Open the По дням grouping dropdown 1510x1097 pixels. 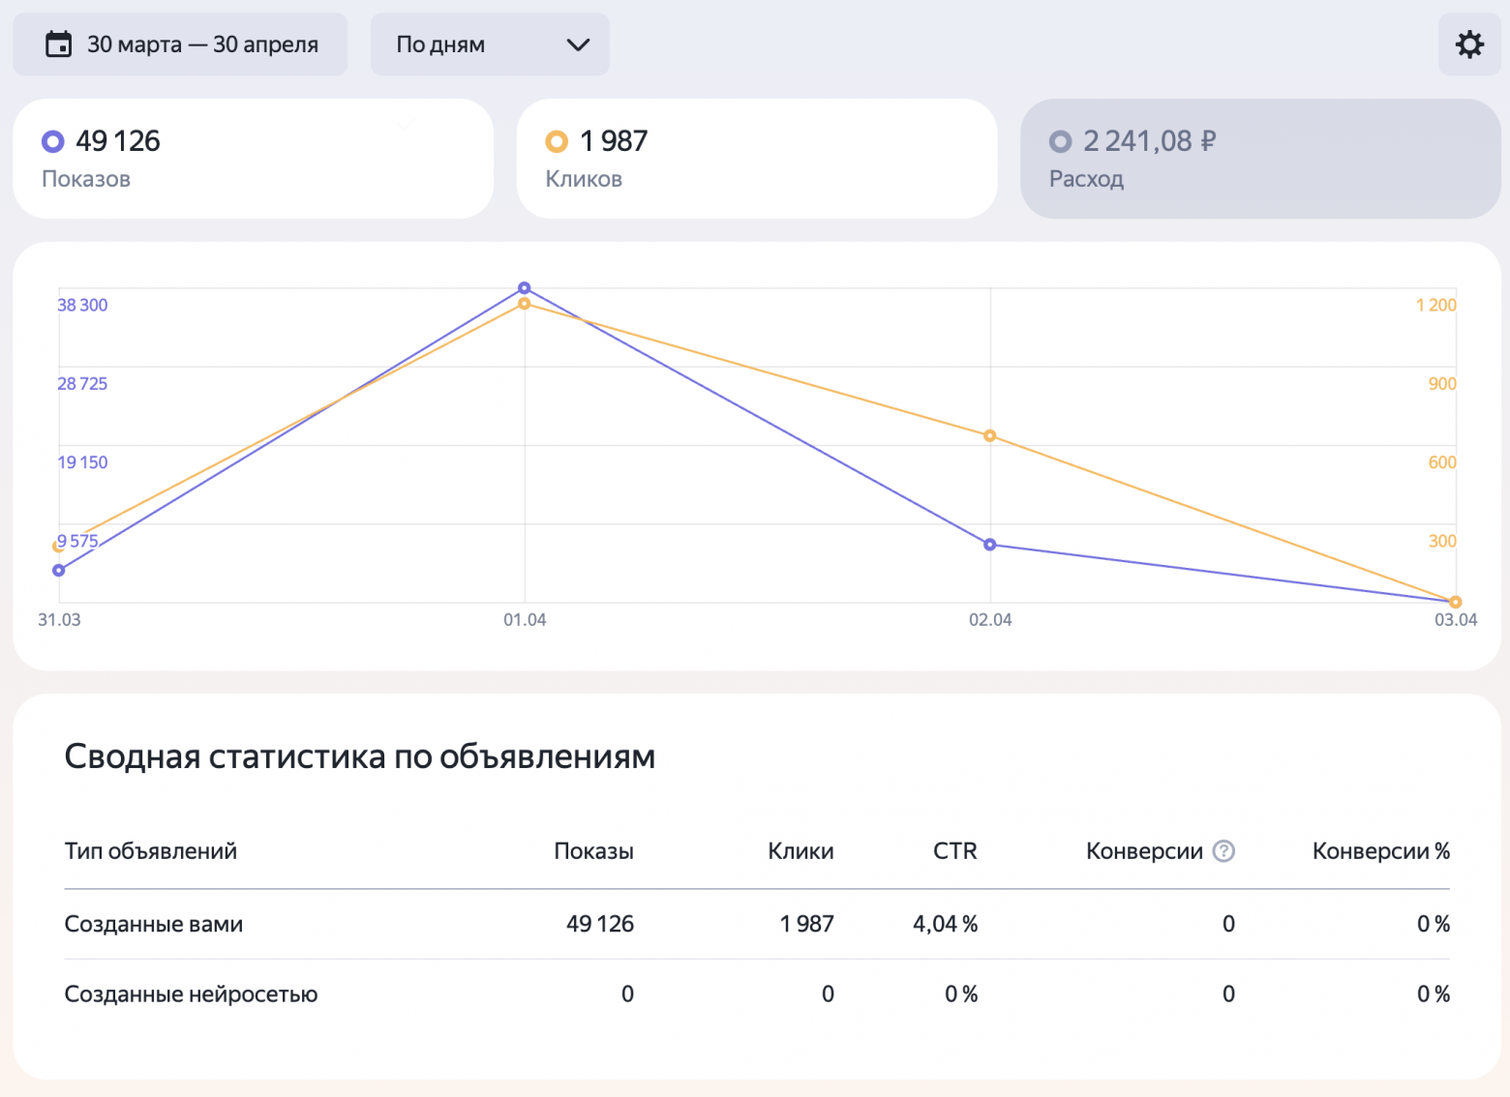click(x=489, y=44)
